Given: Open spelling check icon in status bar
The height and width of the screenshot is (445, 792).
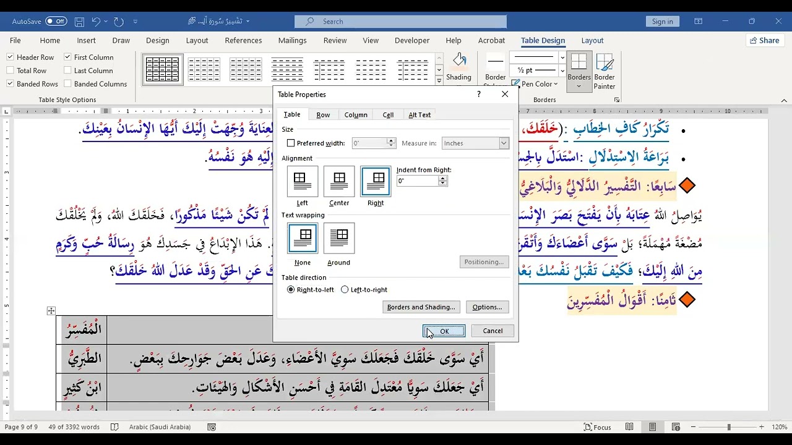Looking at the screenshot, I should [x=114, y=427].
